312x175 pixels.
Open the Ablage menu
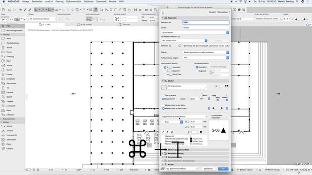click(25, 1)
